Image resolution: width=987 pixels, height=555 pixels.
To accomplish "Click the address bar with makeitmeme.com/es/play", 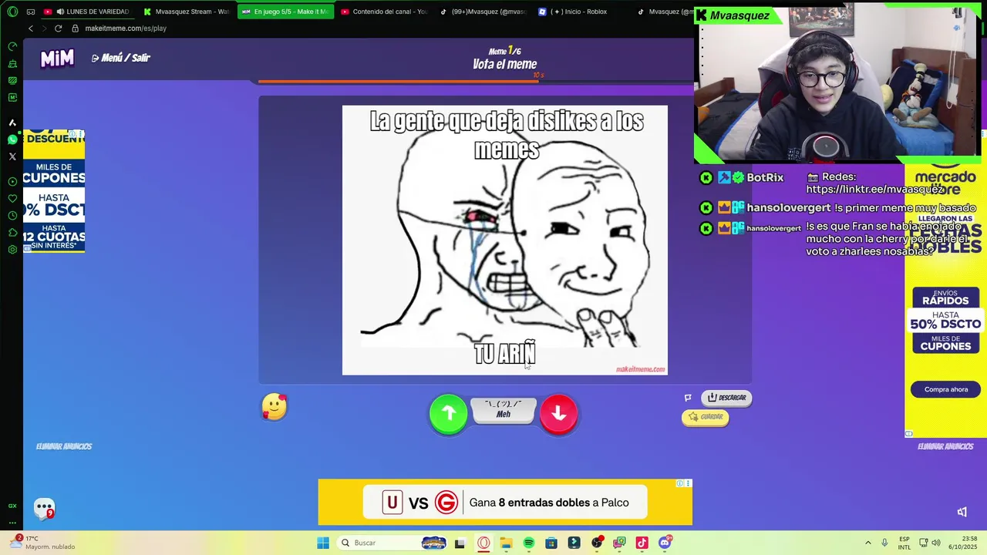I will 126,29.
